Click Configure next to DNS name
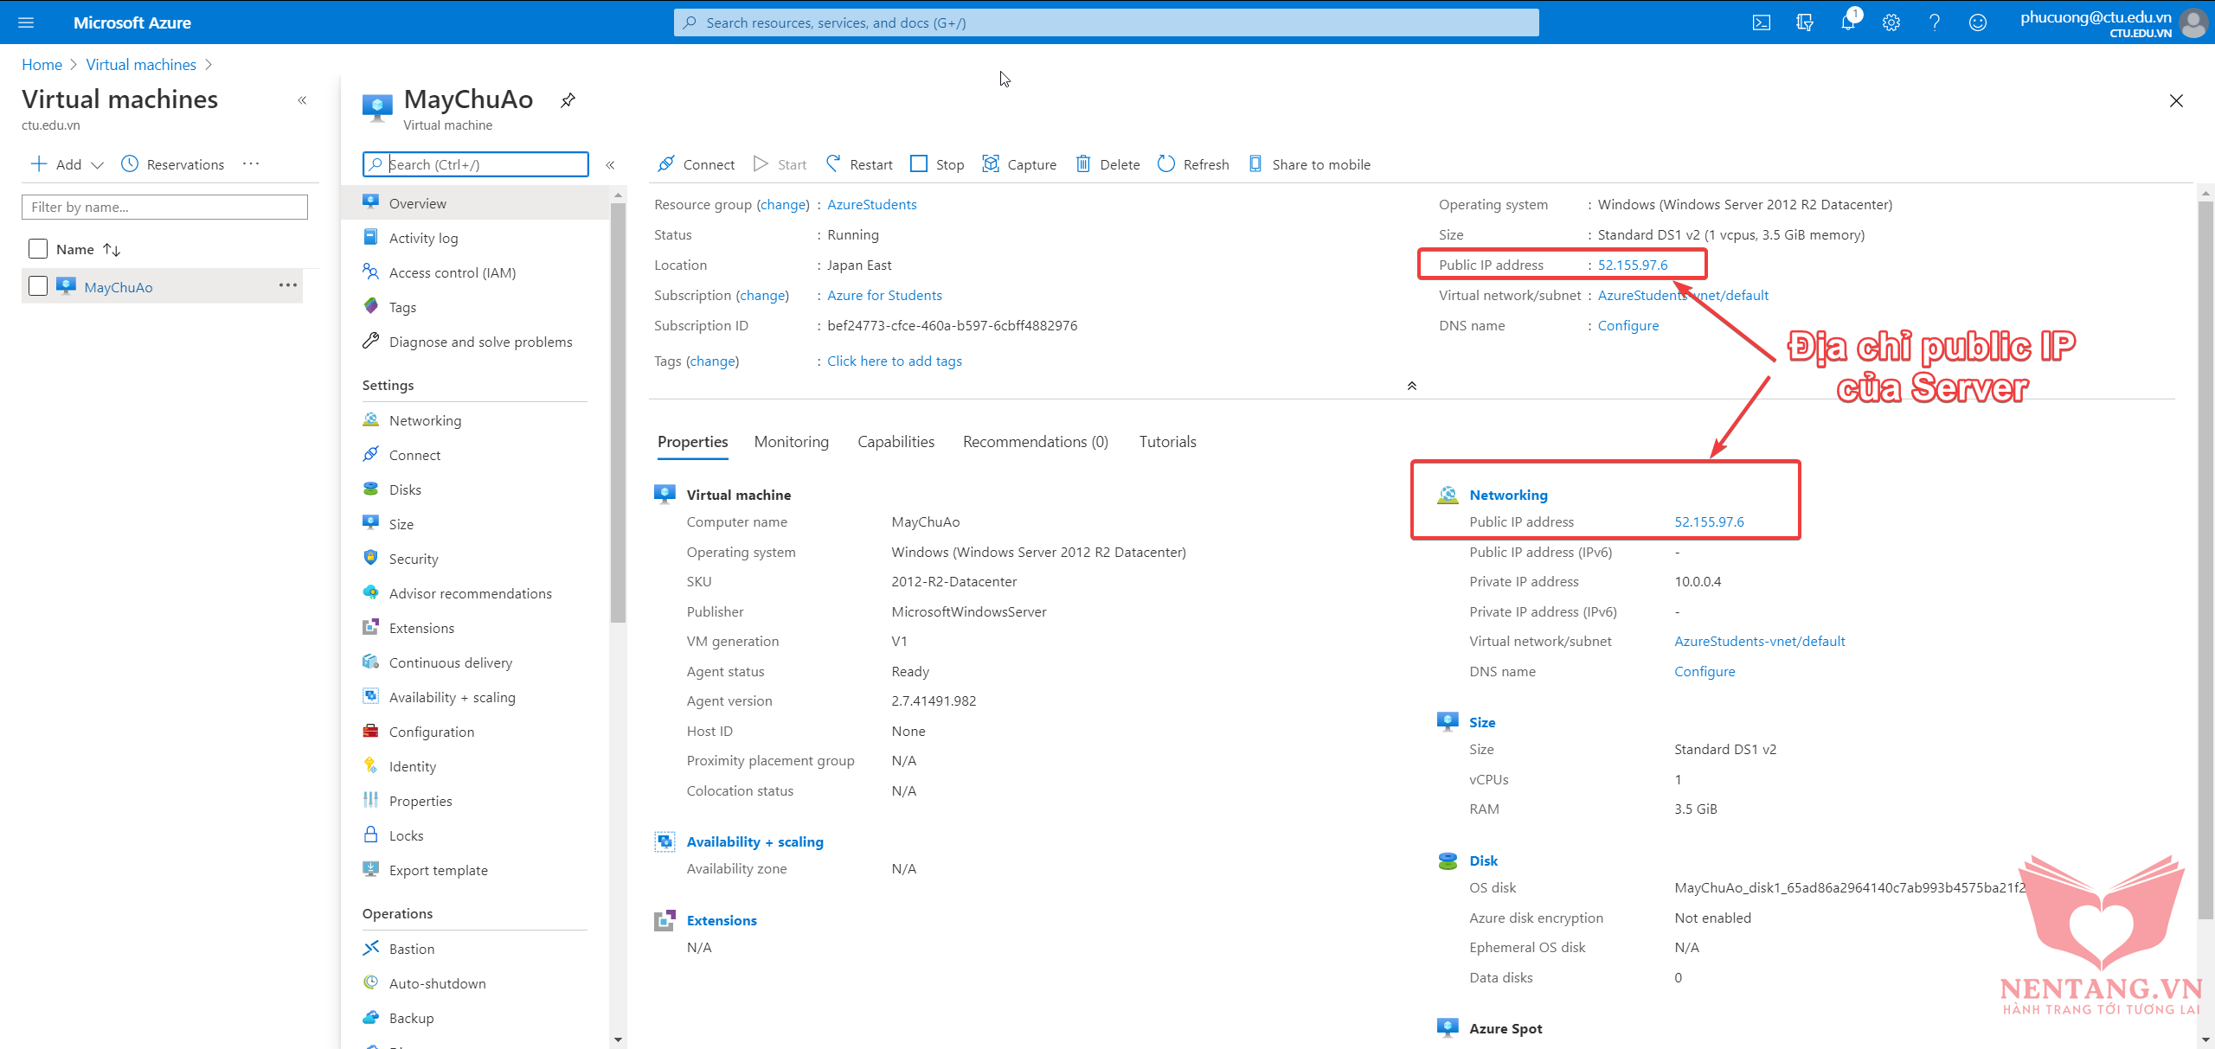 1628,326
